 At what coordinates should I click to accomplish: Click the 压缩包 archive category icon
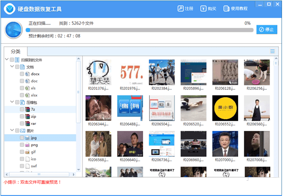(x=22, y=102)
